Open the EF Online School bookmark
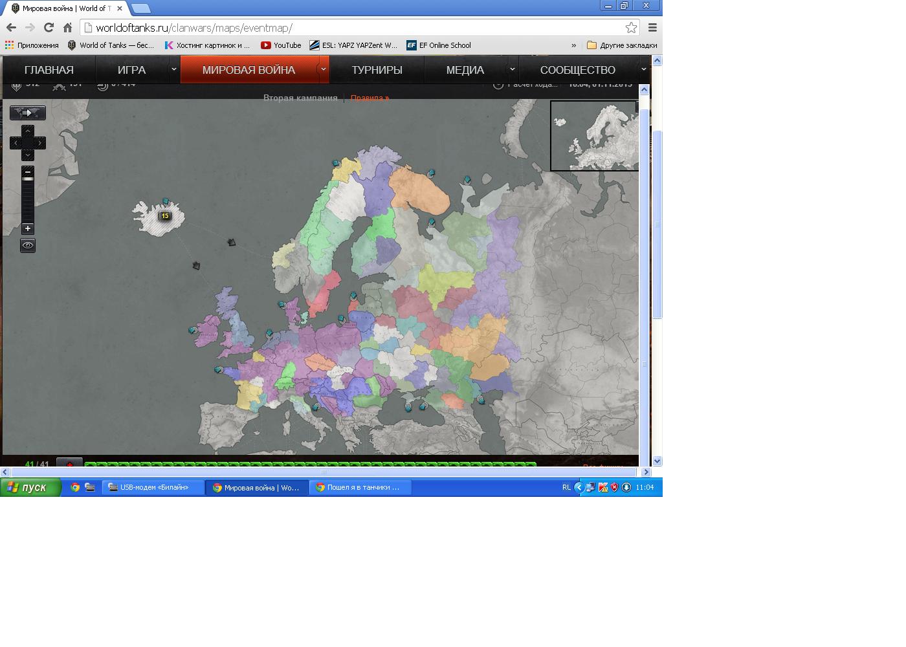 [439, 45]
